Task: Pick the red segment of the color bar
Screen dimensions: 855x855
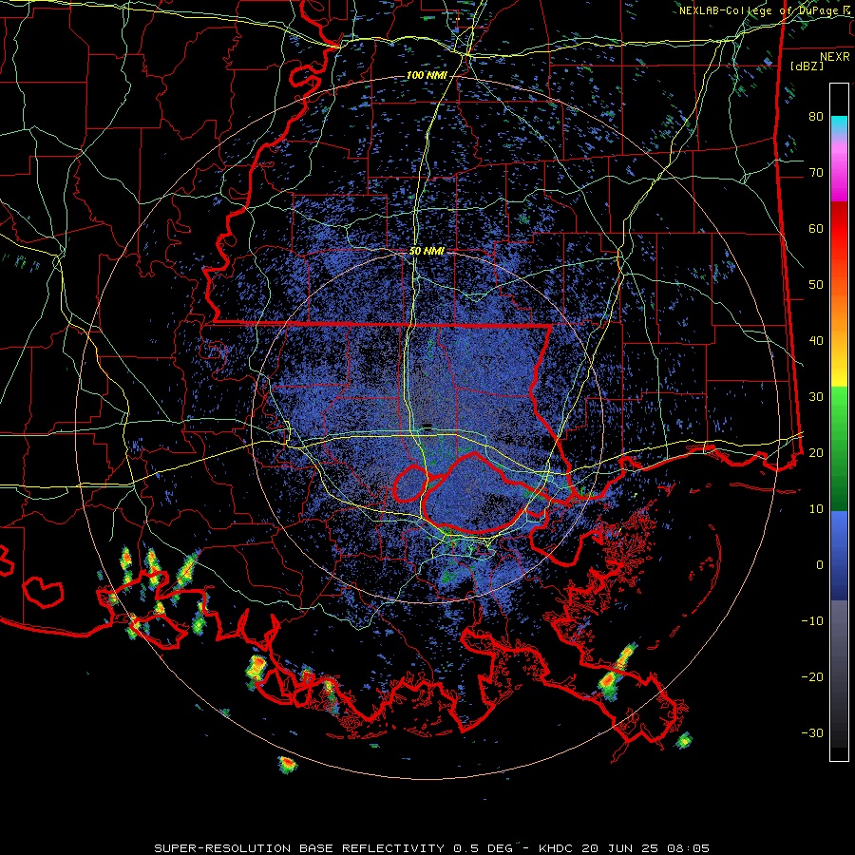Action: [839, 229]
